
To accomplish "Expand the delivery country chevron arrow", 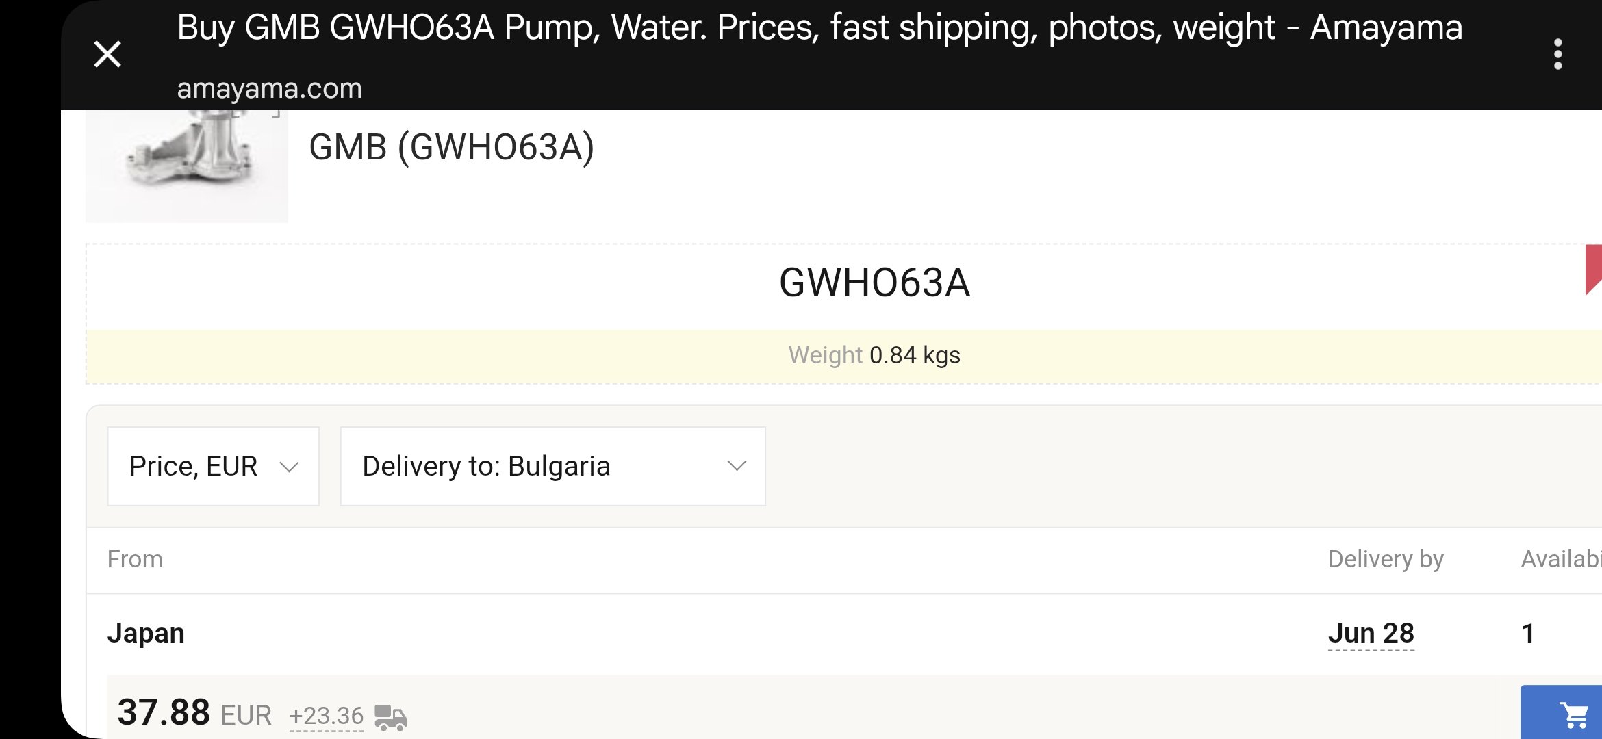I will coord(737,466).
